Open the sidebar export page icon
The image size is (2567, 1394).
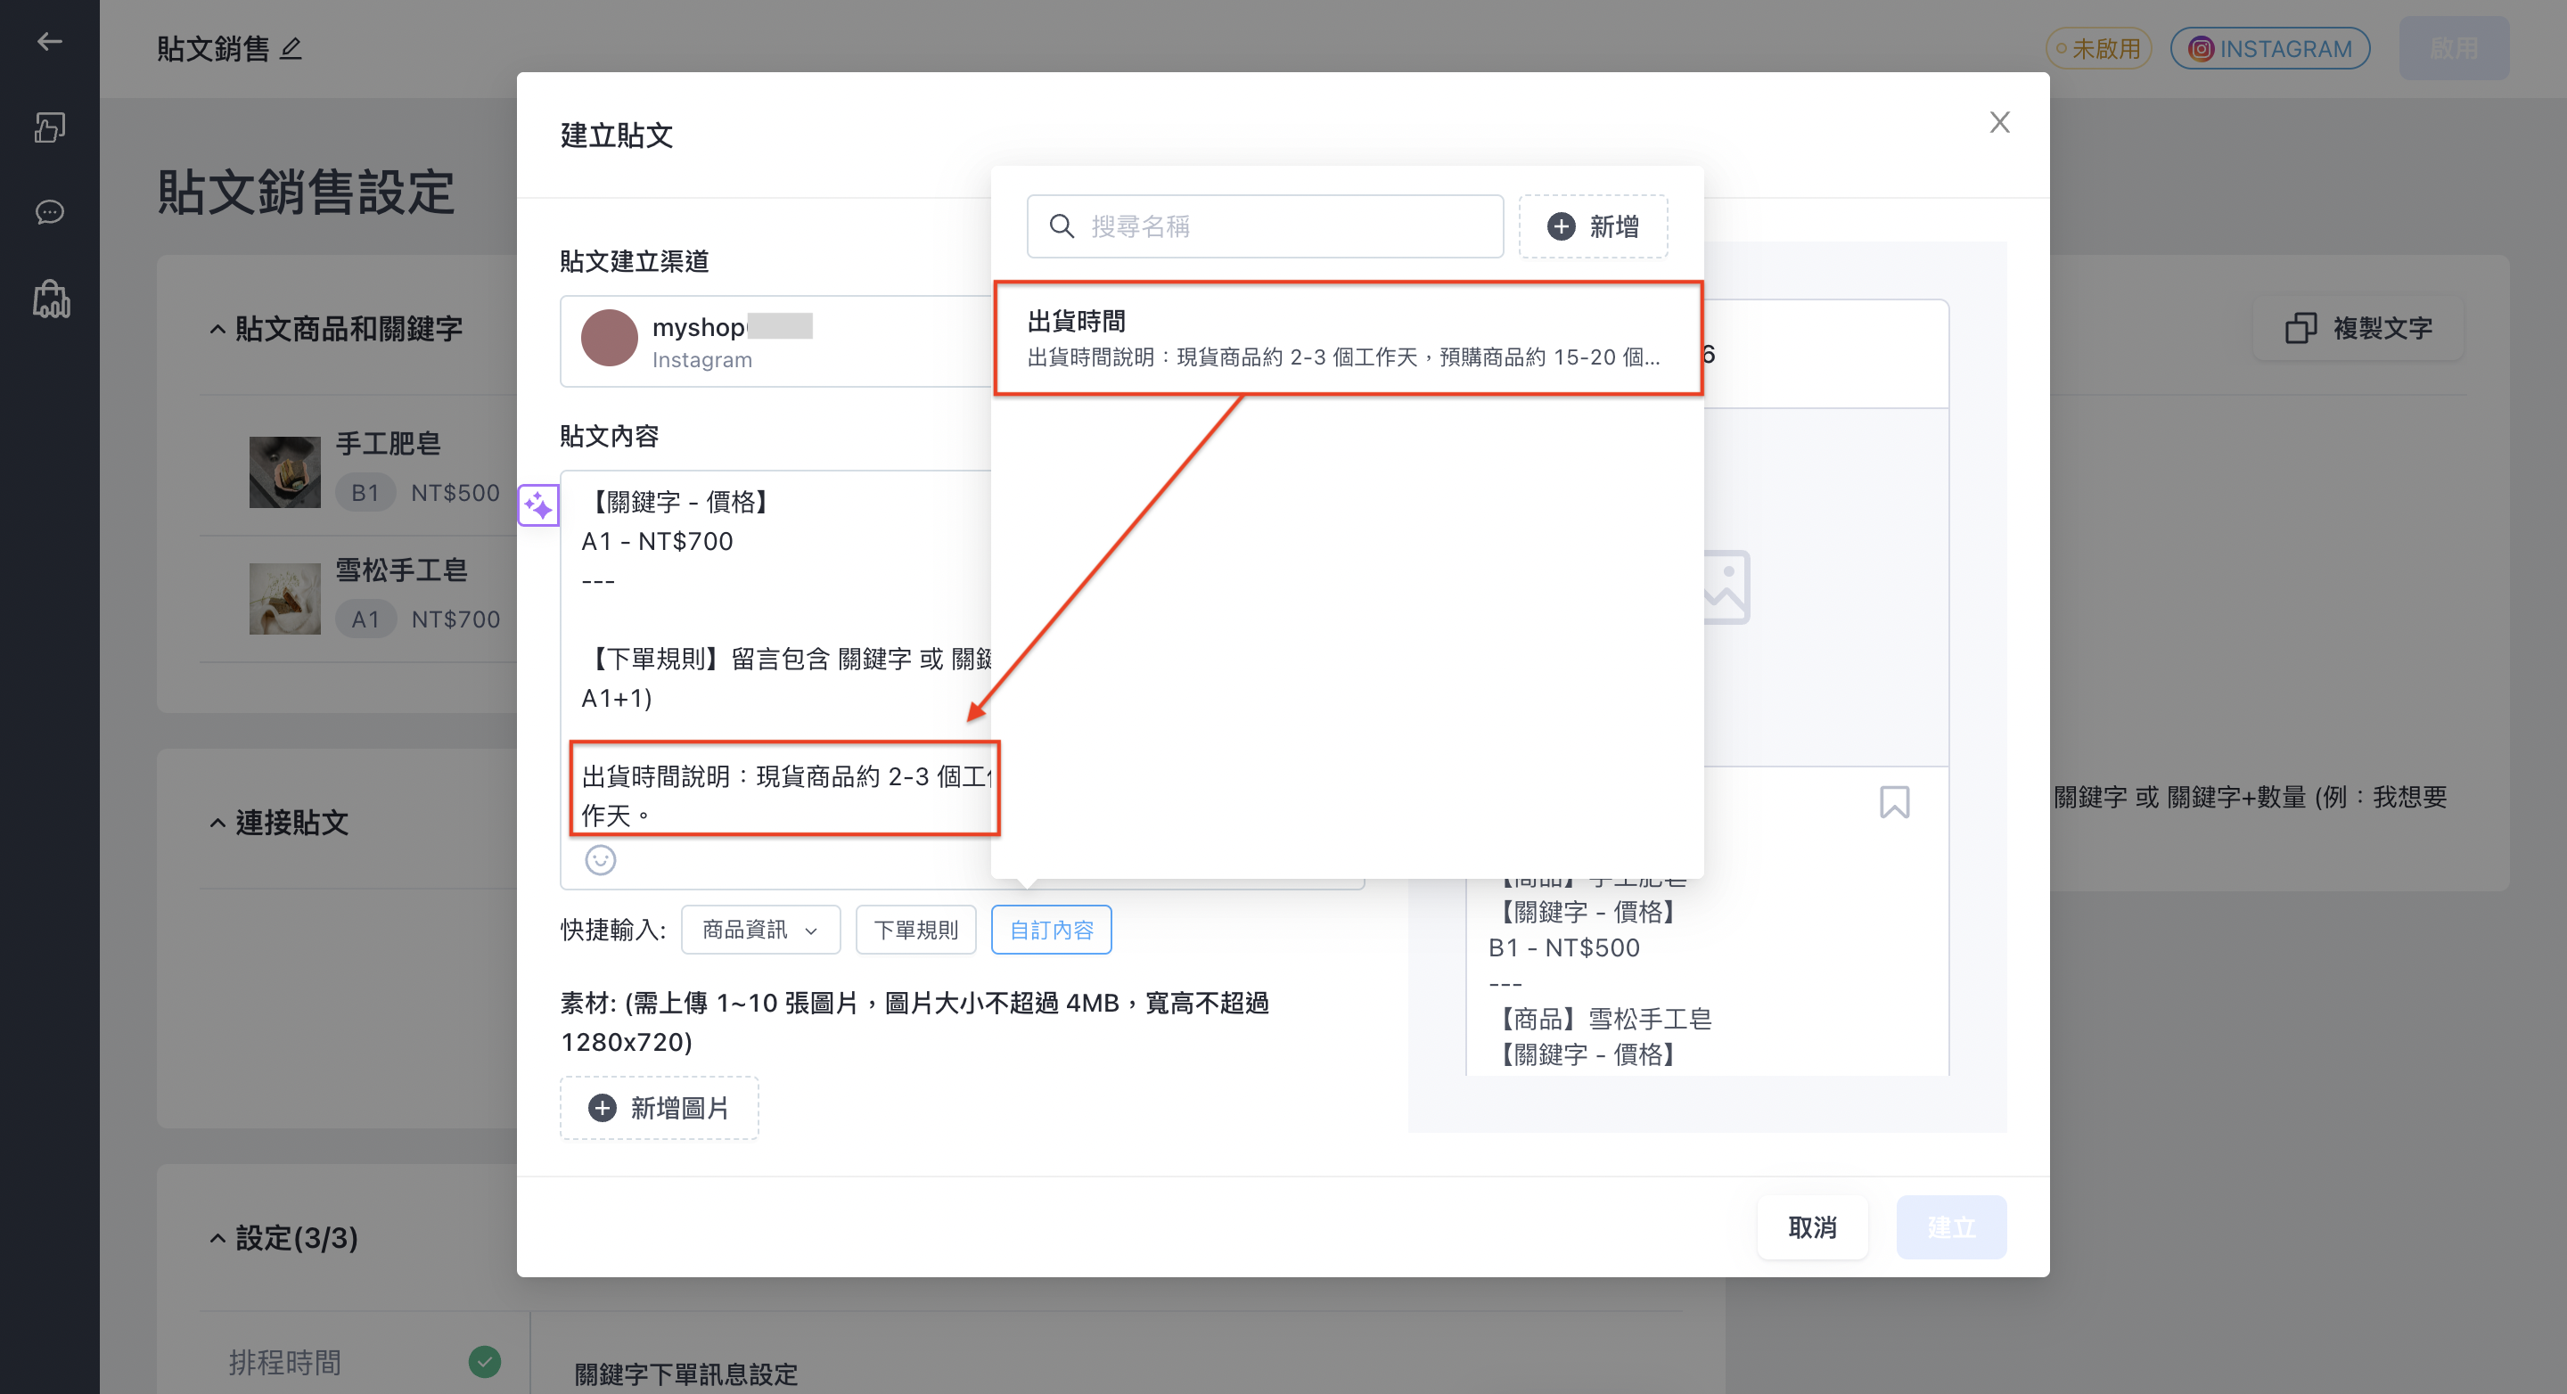pyautogui.click(x=49, y=127)
